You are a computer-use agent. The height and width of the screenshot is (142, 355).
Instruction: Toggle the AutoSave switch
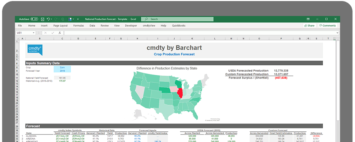click(34, 19)
